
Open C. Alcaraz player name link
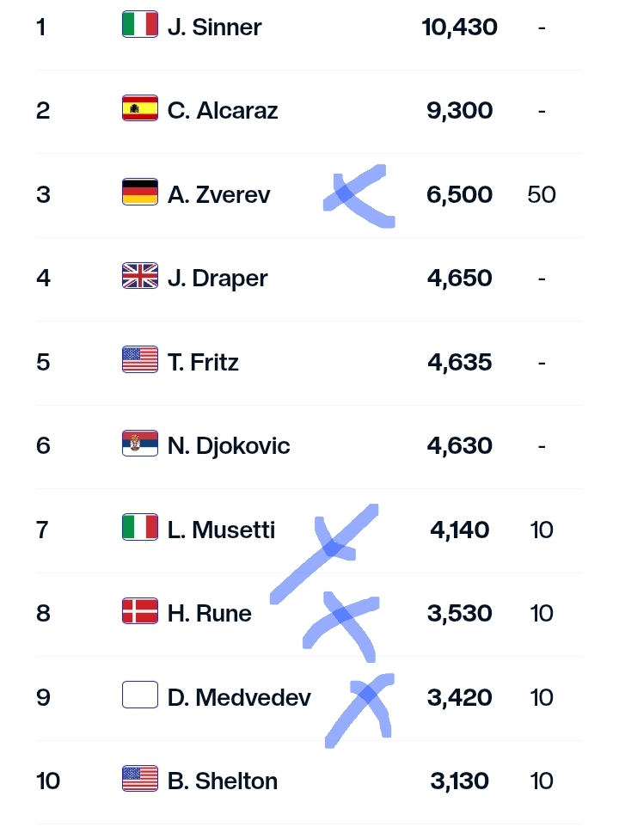223,111
